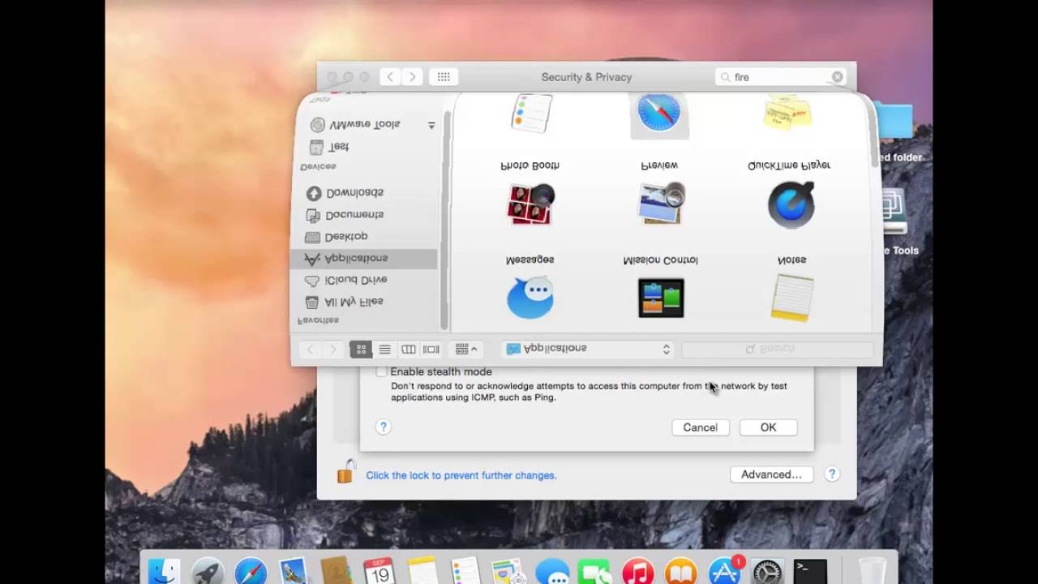This screenshot has width=1038, height=584.
Task: Select the Photo Booth app icon
Action: click(x=530, y=203)
